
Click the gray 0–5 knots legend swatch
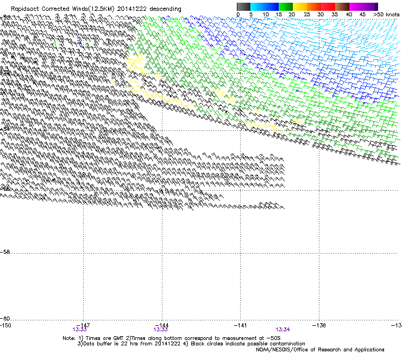click(243, 7)
